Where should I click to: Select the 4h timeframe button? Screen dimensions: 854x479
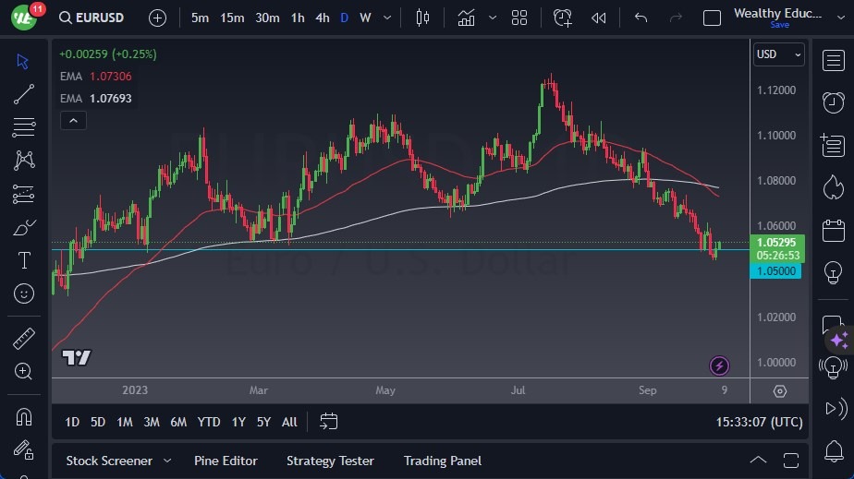click(322, 18)
